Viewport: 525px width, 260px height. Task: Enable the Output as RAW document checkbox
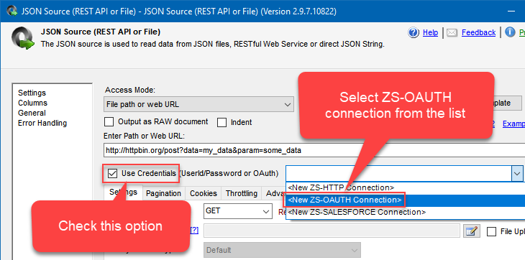click(109, 122)
